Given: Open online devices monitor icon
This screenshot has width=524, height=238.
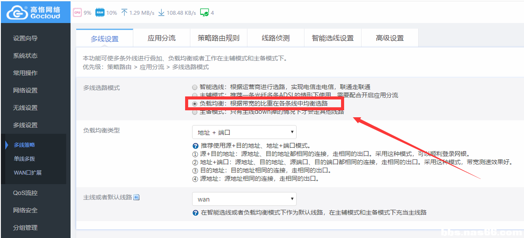Looking at the screenshot, I should pos(204,13).
